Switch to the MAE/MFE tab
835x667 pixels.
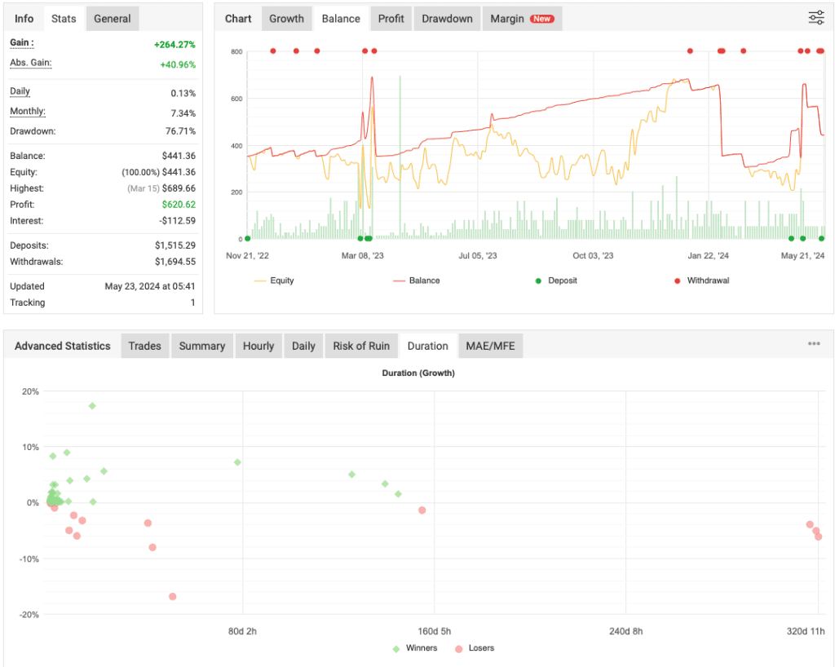pos(490,346)
